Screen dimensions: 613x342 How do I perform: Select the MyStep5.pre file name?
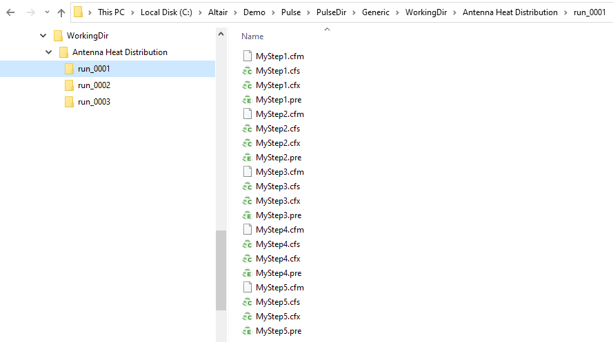(279, 331)
